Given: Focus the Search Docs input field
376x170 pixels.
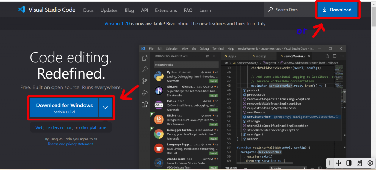Looking at the screenshot, I should click(289, 10).
